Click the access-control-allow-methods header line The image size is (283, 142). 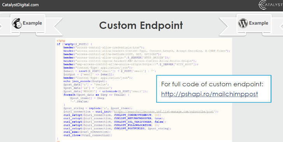tap(112, 54)
